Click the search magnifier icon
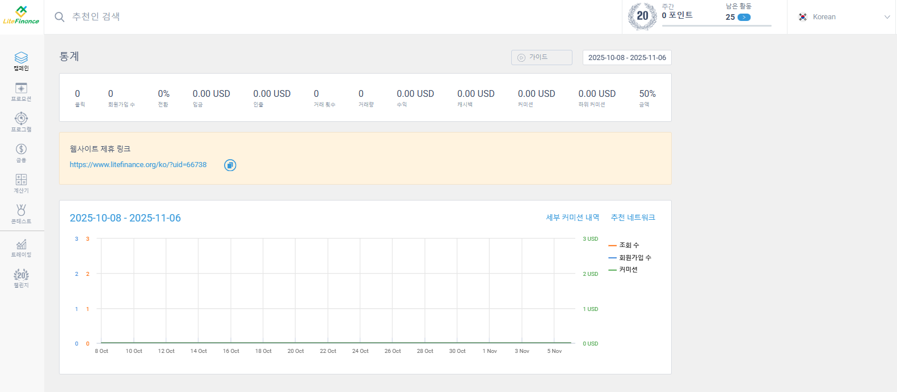This screenshot has height=392, width=897. point(60,17)
